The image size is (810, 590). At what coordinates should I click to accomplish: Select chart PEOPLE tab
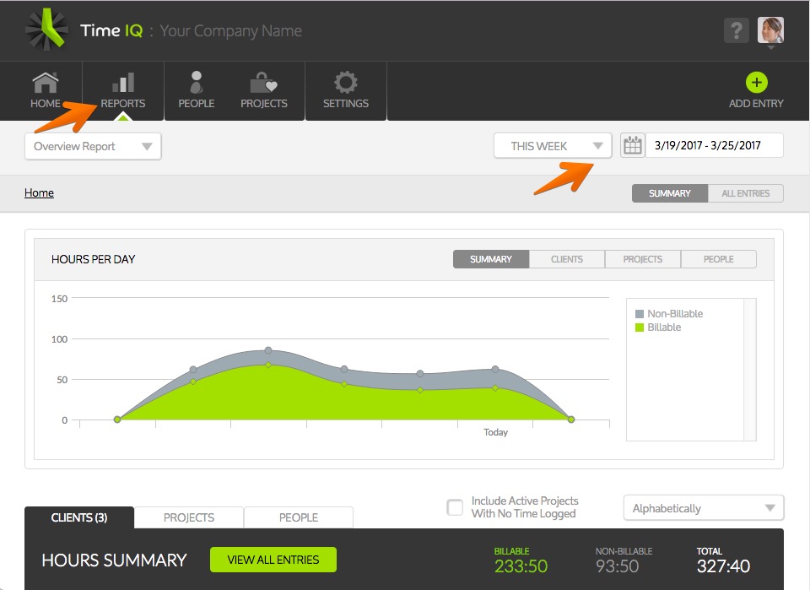pyautogui.click(x=719, y=259)
